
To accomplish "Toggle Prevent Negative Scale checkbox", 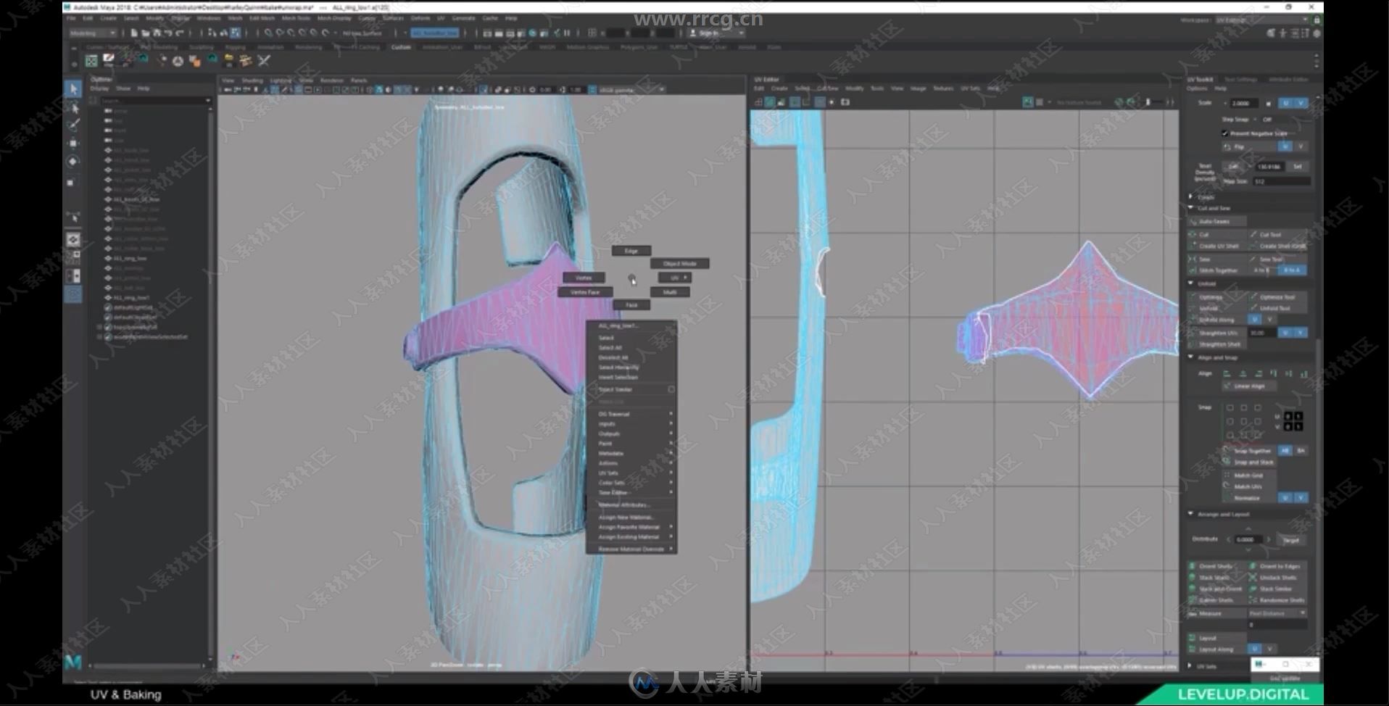I will pos(1225,133).
